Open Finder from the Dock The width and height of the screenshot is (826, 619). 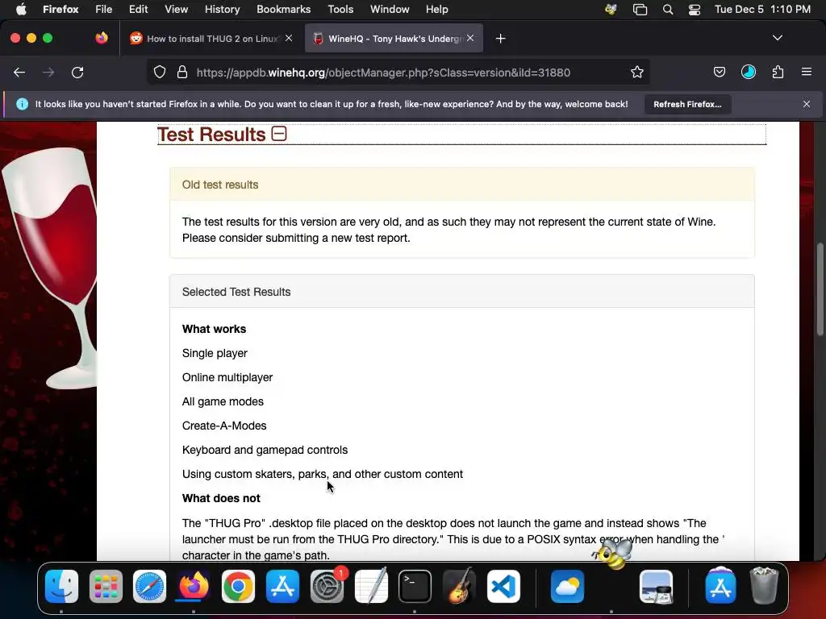point(61,586)
